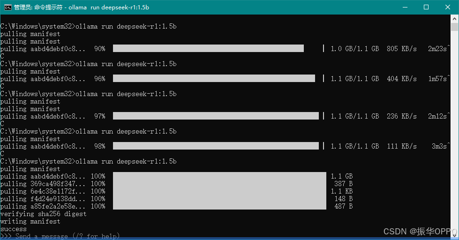Screen dimensions: 459x240
Task: Click the "1.0 GB/1.1 GB" progress text
Action: tap(355, 49)
